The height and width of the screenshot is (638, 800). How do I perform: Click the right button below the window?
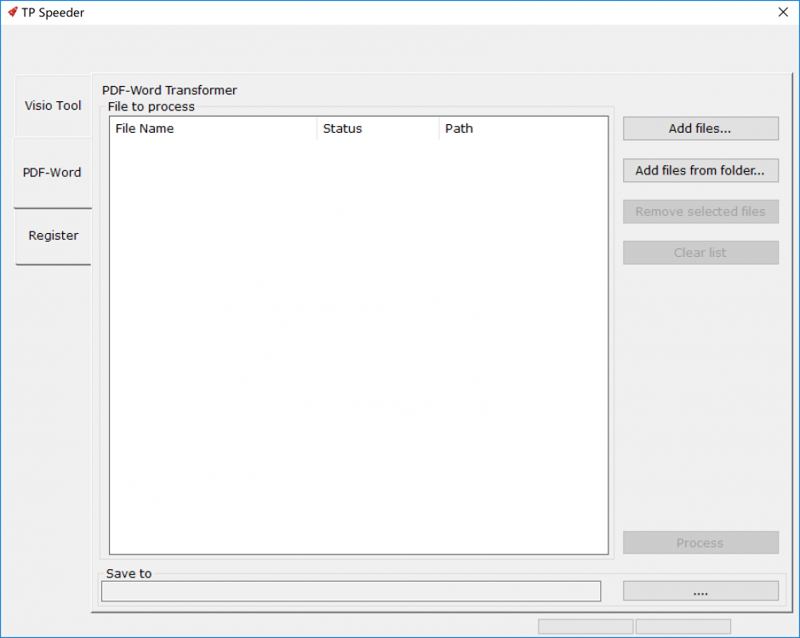point(683,626)
